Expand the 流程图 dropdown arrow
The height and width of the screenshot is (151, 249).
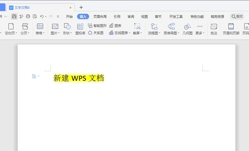159,33
